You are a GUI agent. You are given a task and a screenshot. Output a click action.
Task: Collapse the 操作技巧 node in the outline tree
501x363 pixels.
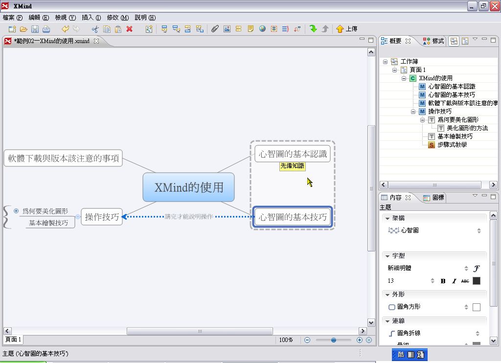413,112
